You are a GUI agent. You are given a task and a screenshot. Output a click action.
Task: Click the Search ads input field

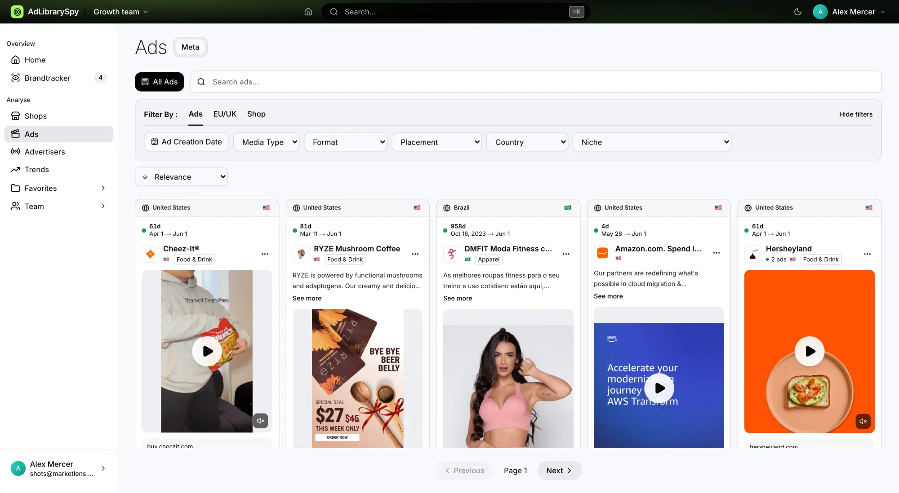[x=536, y=82]
